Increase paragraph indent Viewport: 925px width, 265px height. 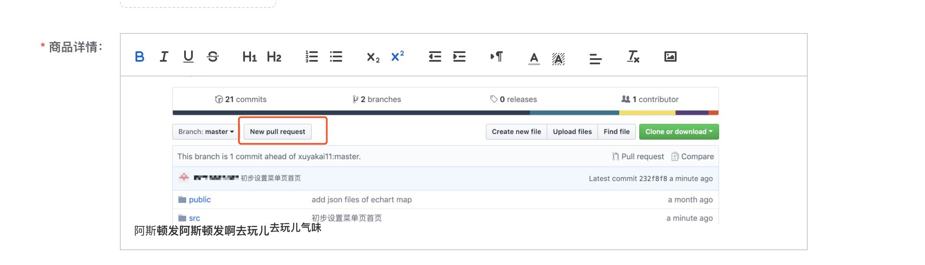pyautogui.click(x=459, y=57)
